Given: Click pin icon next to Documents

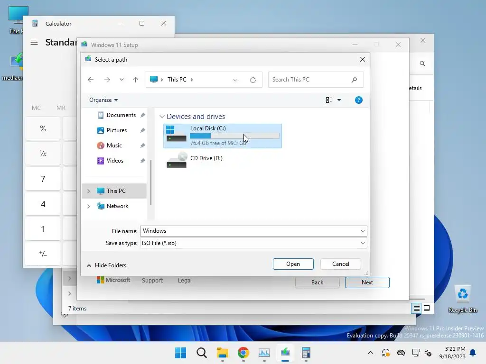Looking at the screenshot, I should click(x=142, y=115).
